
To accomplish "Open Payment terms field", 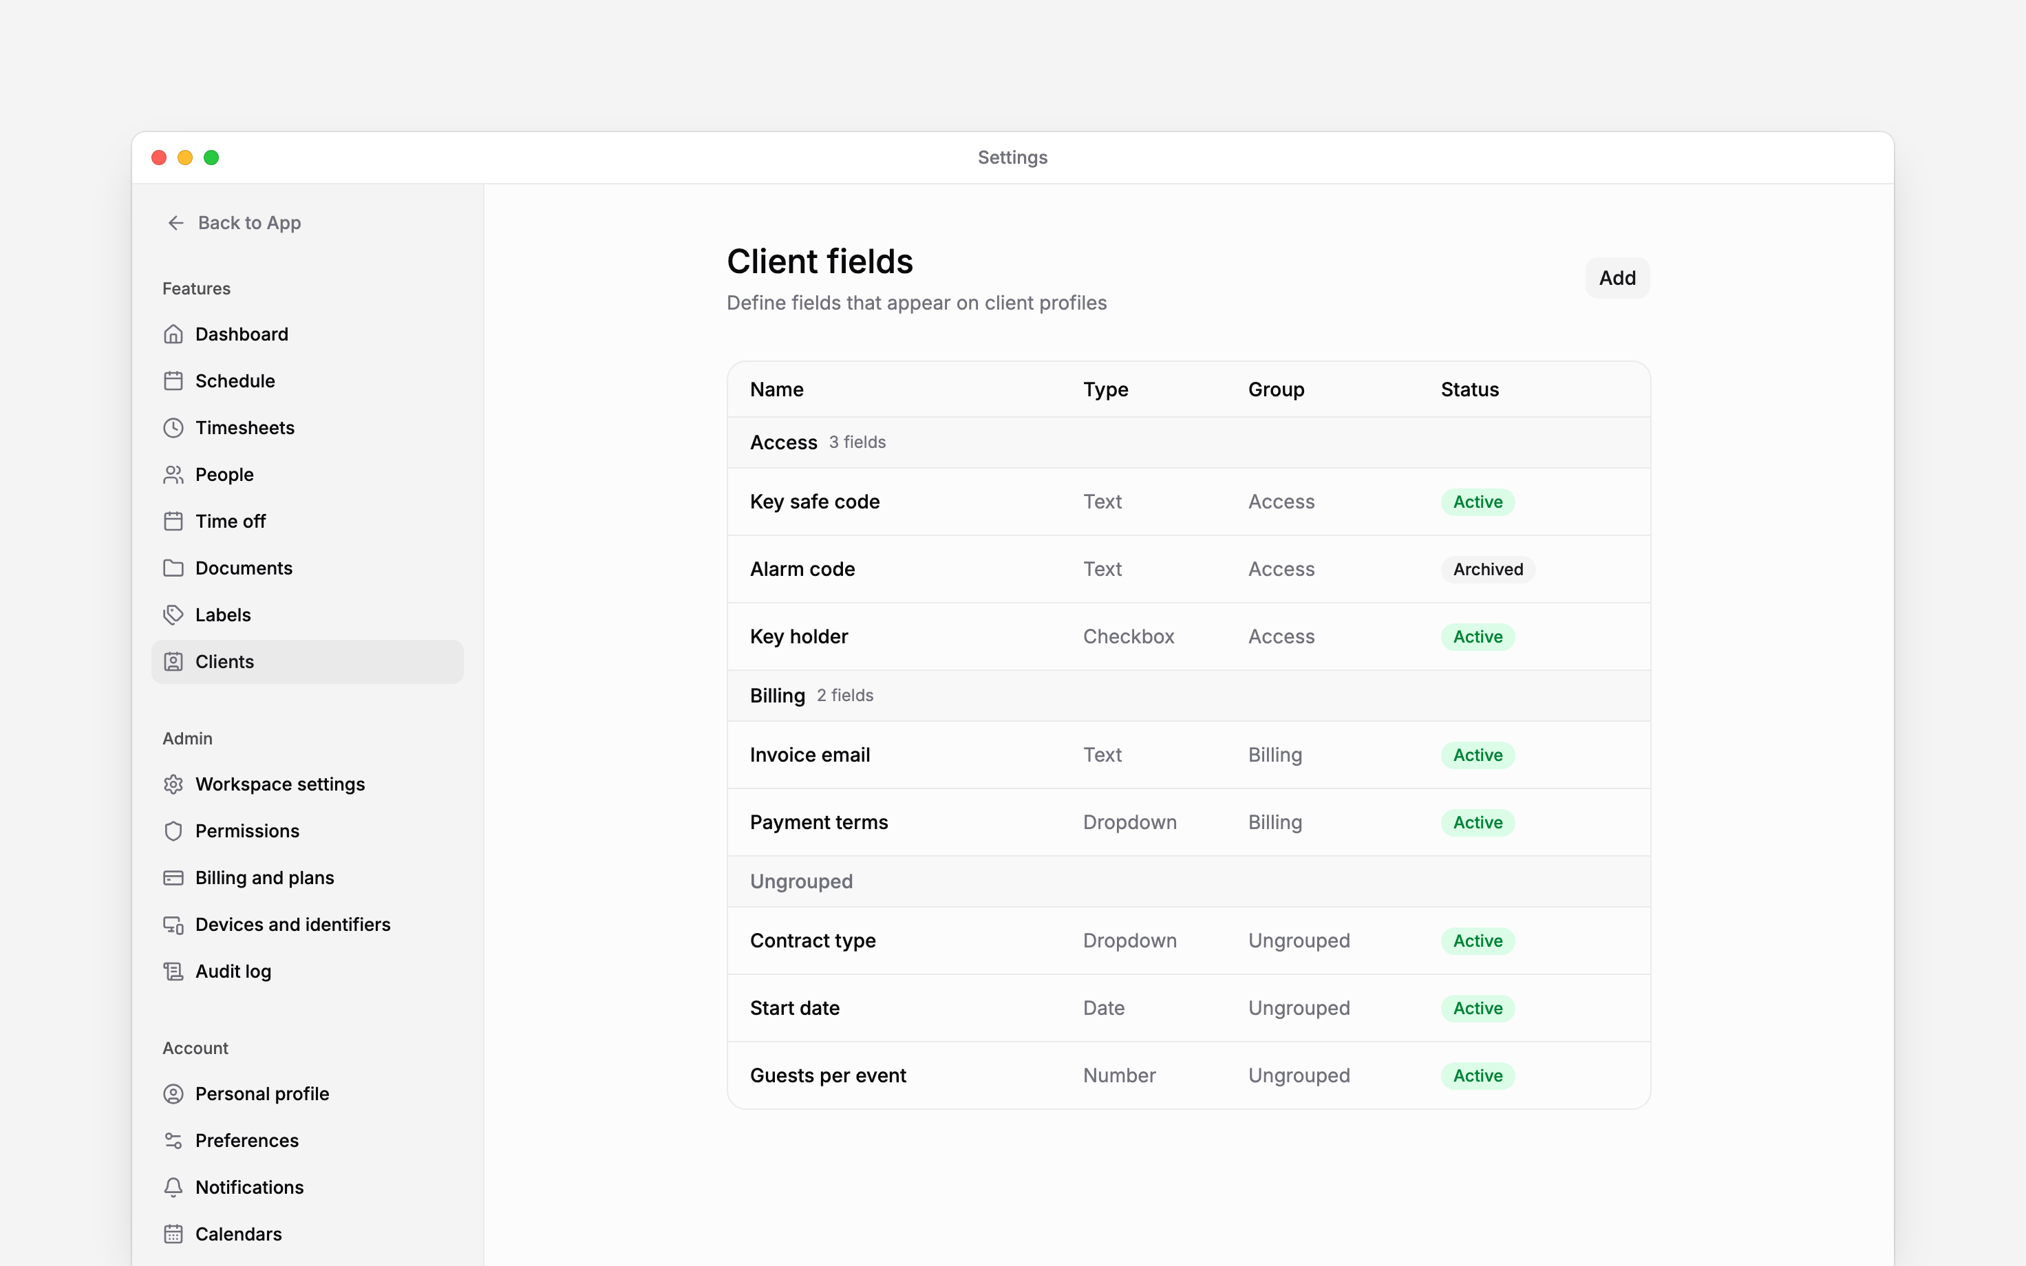I will 1188,823.
